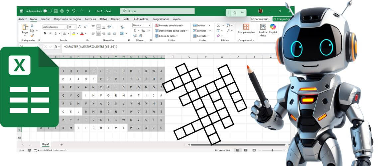This screenshot has width=379, height=166.
Task: Open the General number format dropdown
Action: (149, 25)
